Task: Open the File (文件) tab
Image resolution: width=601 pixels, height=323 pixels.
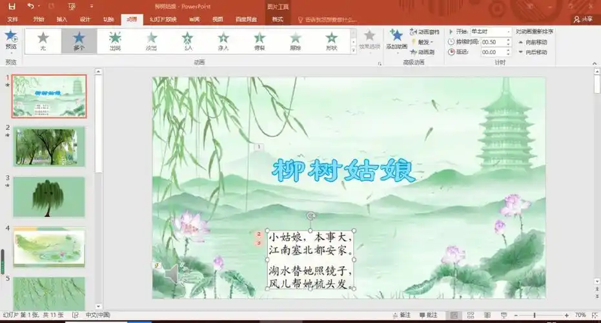Action: pyautogui.click(x=13, y=19)
